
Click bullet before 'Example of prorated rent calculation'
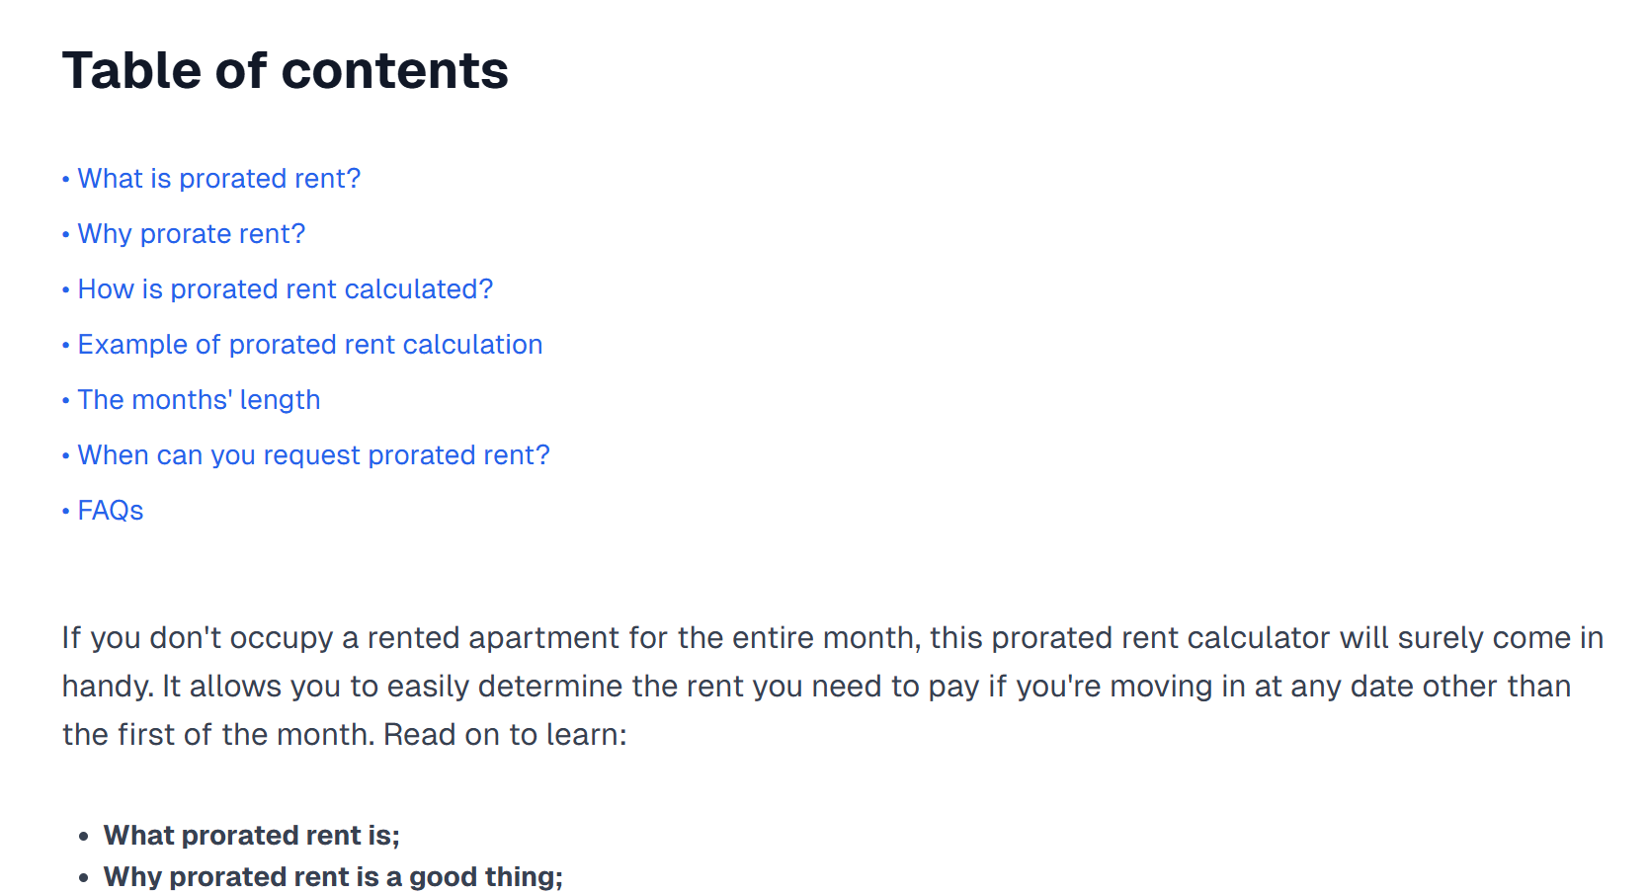(x=66, y=345)
